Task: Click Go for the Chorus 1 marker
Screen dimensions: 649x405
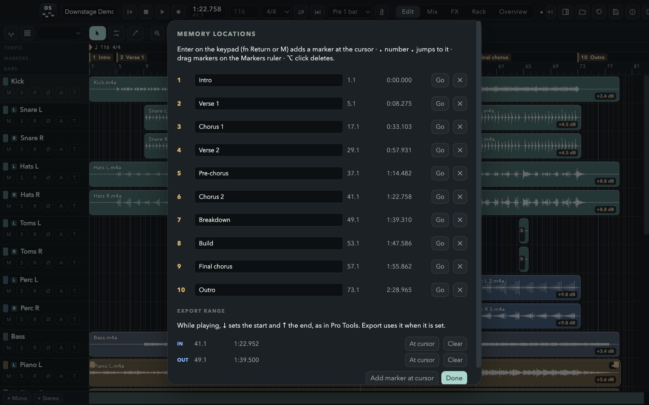Action: 440,127
